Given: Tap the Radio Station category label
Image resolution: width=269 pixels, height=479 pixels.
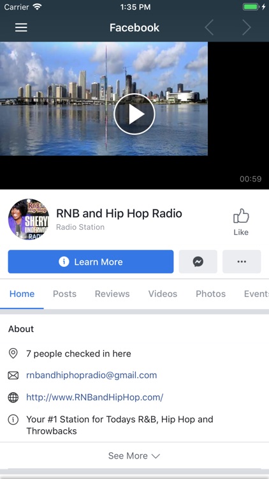Looking at the screenshot, I should (x=80, y=227).
